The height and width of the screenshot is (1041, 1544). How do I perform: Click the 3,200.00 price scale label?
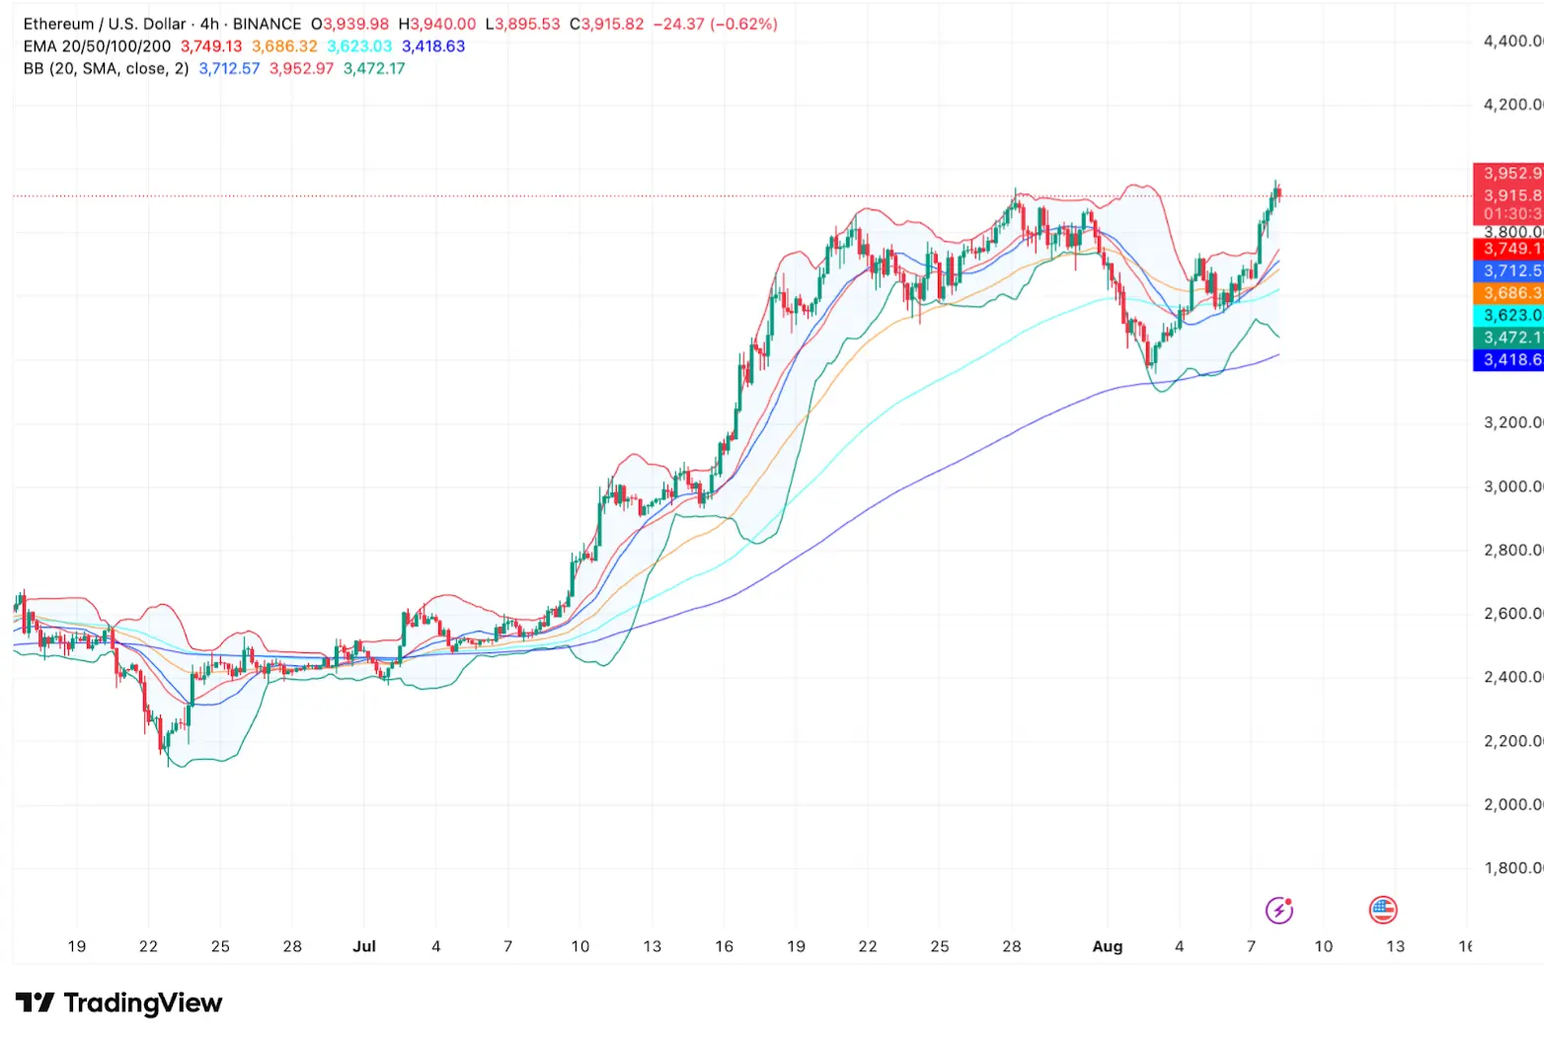(x=1513, y=422)
